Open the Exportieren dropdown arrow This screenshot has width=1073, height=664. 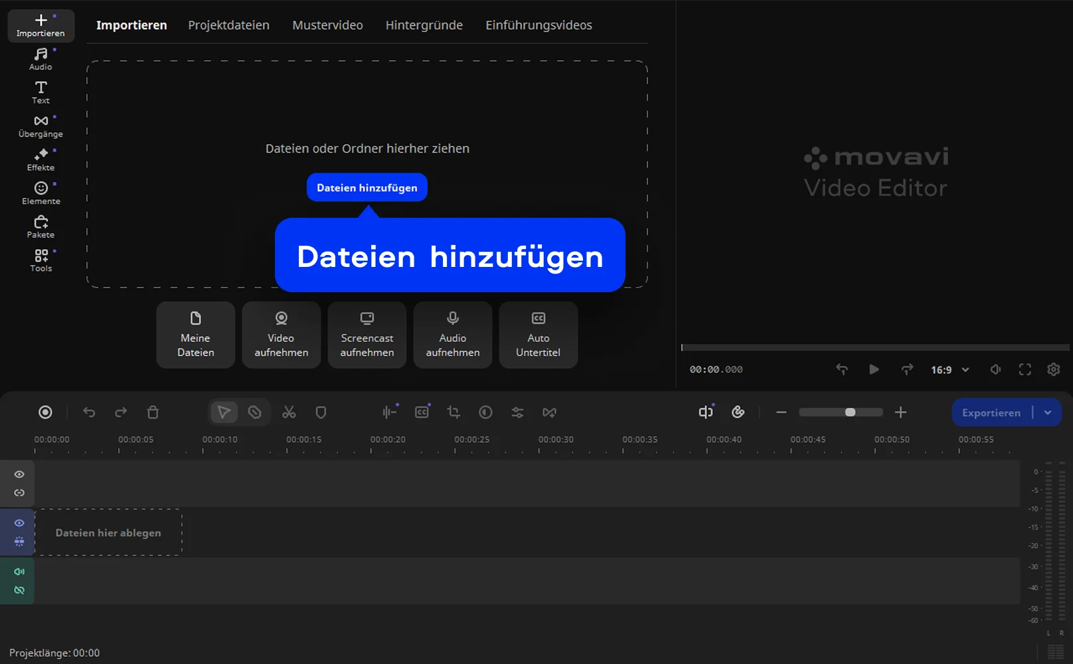(x=1048, y=412)
